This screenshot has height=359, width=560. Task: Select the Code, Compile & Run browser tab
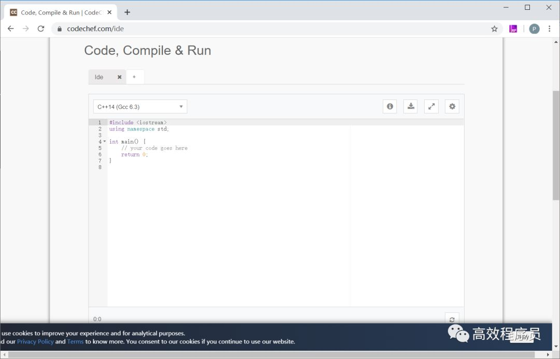coord(61,12)
